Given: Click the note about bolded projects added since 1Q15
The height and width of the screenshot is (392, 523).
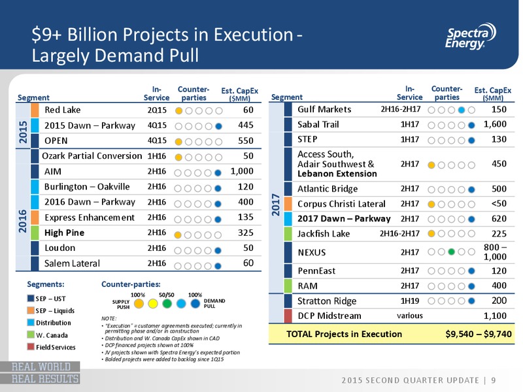Looking at the screenshot, I should [164, 359].
